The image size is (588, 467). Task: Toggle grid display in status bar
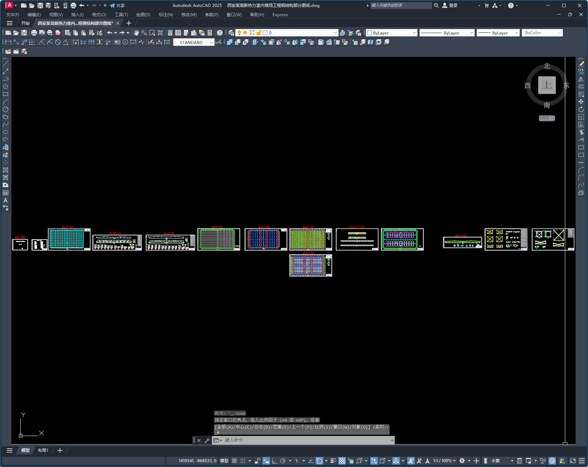click(x=234, y=461)
